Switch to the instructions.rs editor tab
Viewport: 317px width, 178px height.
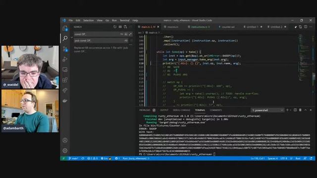point(199,27)
